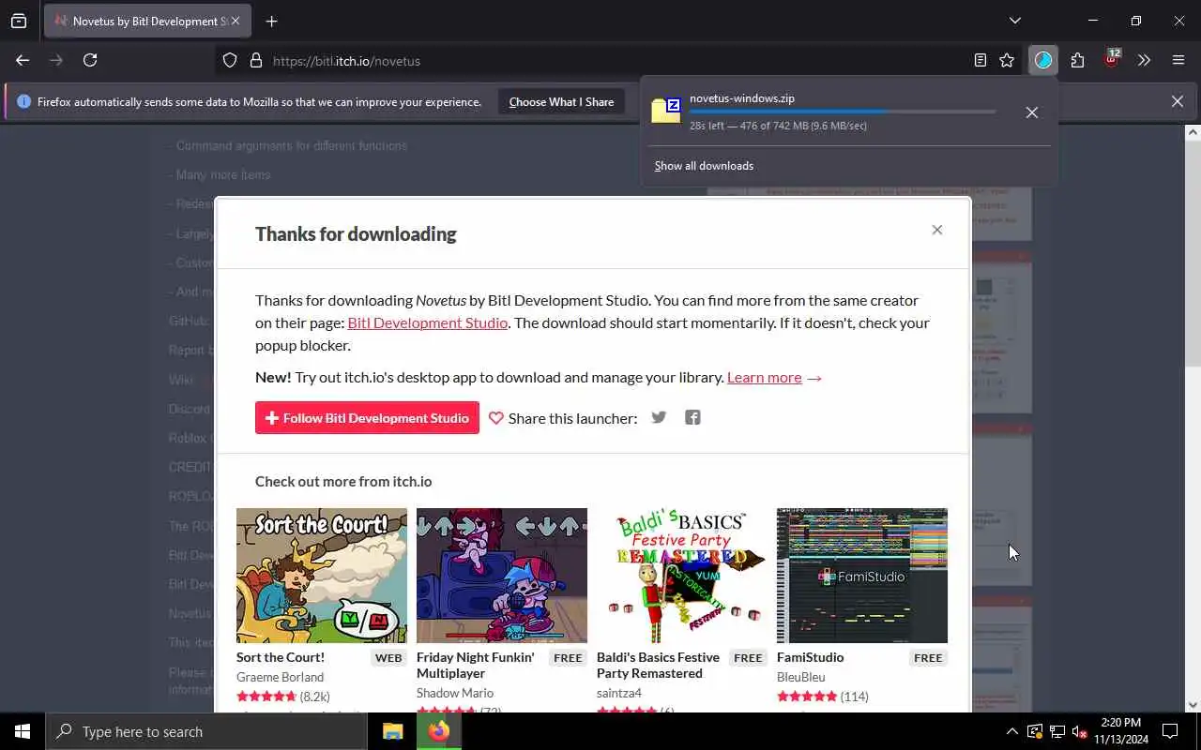Bookmark this page with star icon

pyautogui.click(x=1007, y=60)
